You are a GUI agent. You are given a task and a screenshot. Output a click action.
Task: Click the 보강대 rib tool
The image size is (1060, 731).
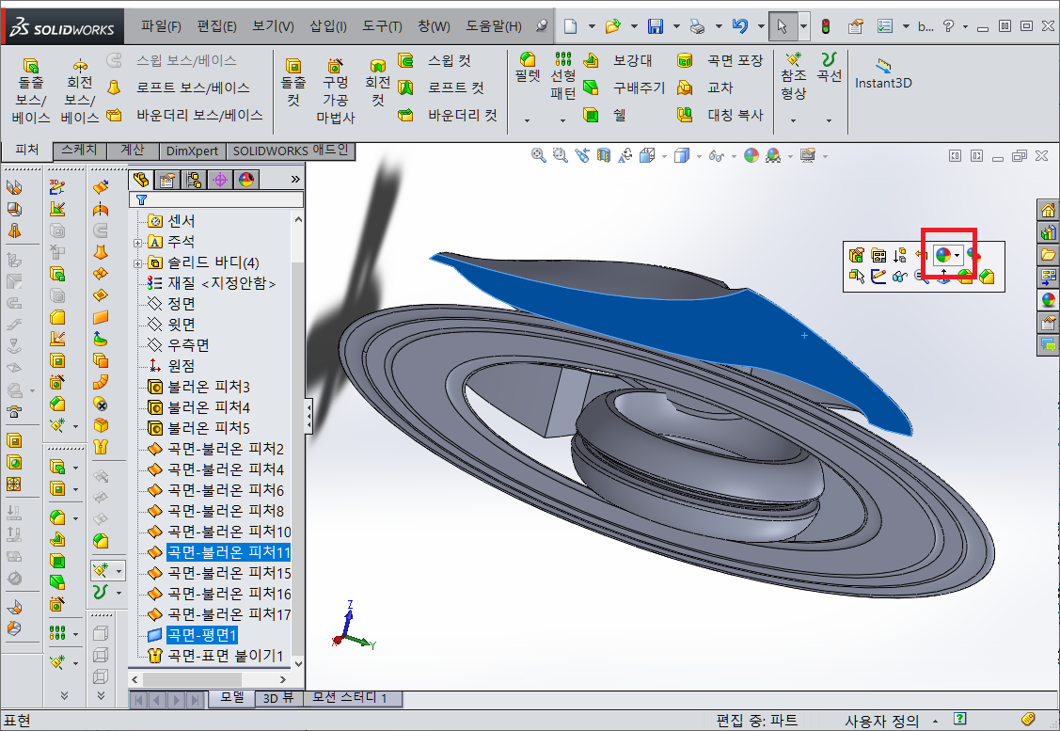[x=618, y=61]
